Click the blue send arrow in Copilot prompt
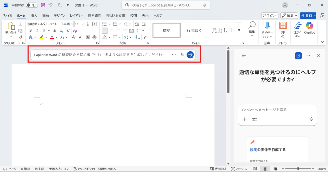This screenshot has height=172, width=328. click(x=190, y=55)
